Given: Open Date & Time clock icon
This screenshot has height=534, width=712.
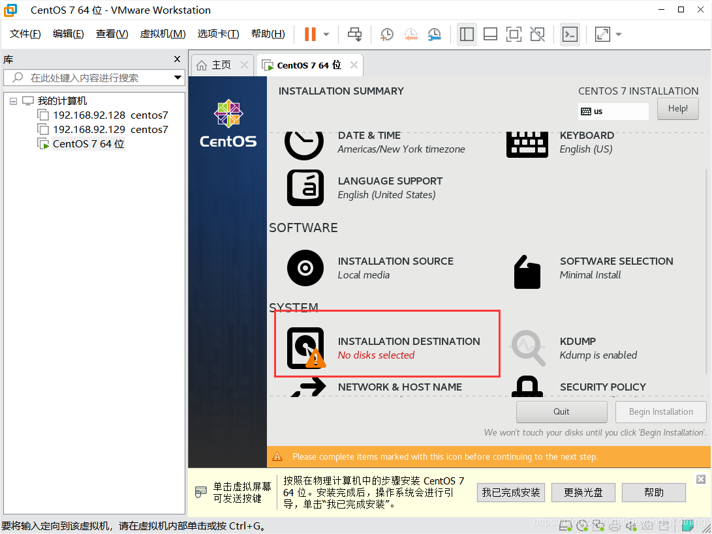Looking at the screenshot, I should coord(304,145).
